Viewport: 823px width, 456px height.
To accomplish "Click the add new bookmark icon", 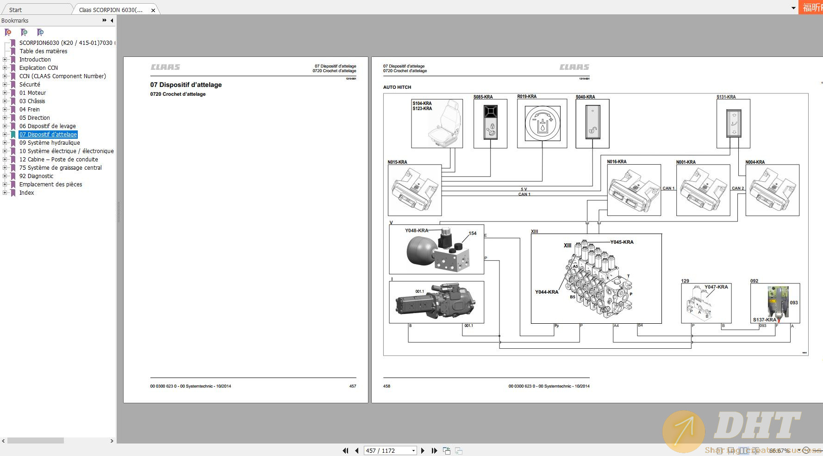I will [24, 32].
